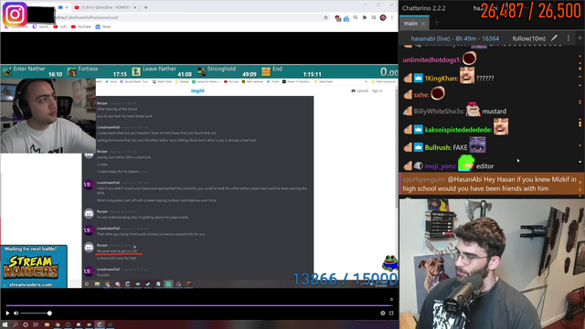
Task: Open Windows Start menu
Action: tap(5, 324)
